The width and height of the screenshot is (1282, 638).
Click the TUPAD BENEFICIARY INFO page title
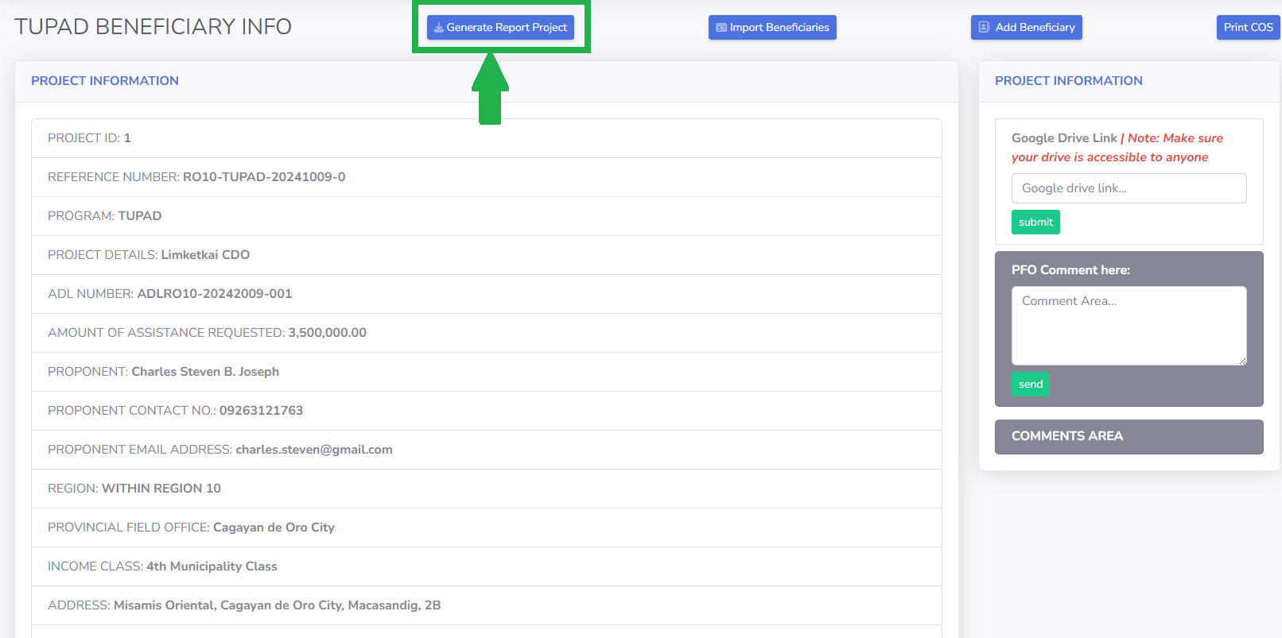(153, 26)
